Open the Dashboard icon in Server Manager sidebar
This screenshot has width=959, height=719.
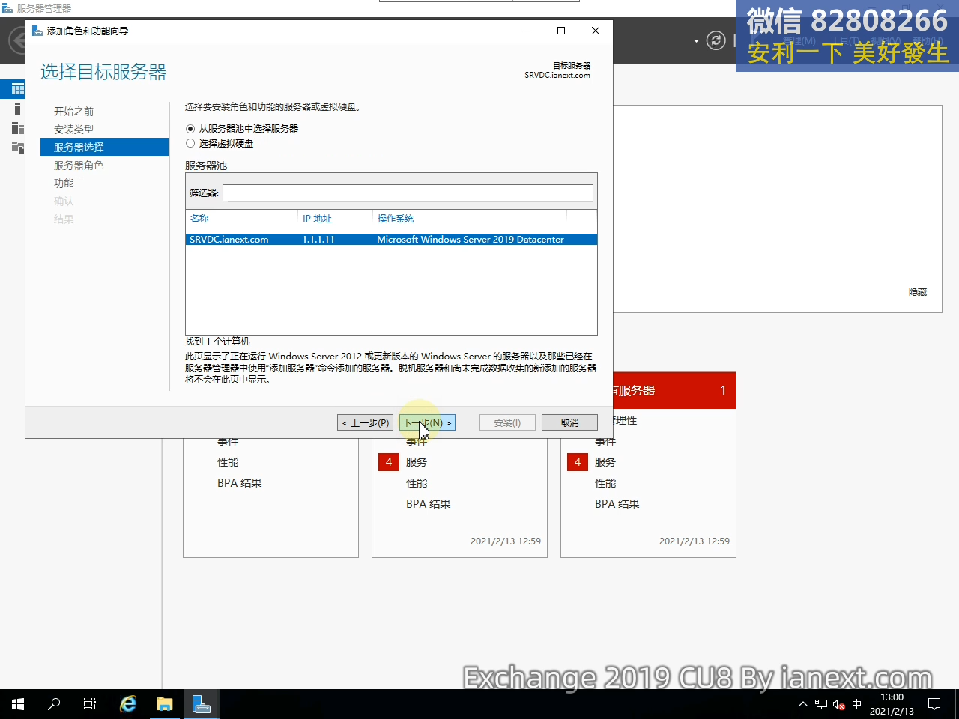(x=16, y=89)
